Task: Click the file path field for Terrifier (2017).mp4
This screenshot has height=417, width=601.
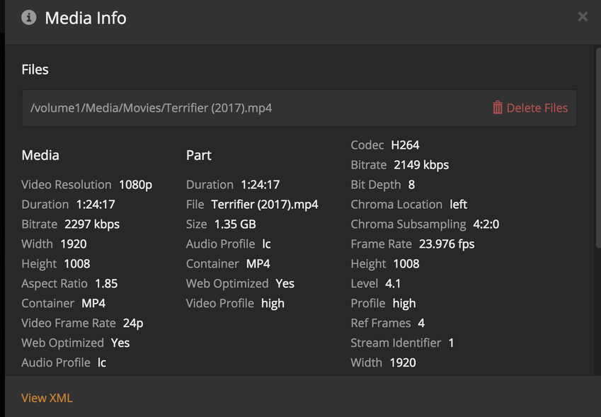Action: click(x=248, y=108)
